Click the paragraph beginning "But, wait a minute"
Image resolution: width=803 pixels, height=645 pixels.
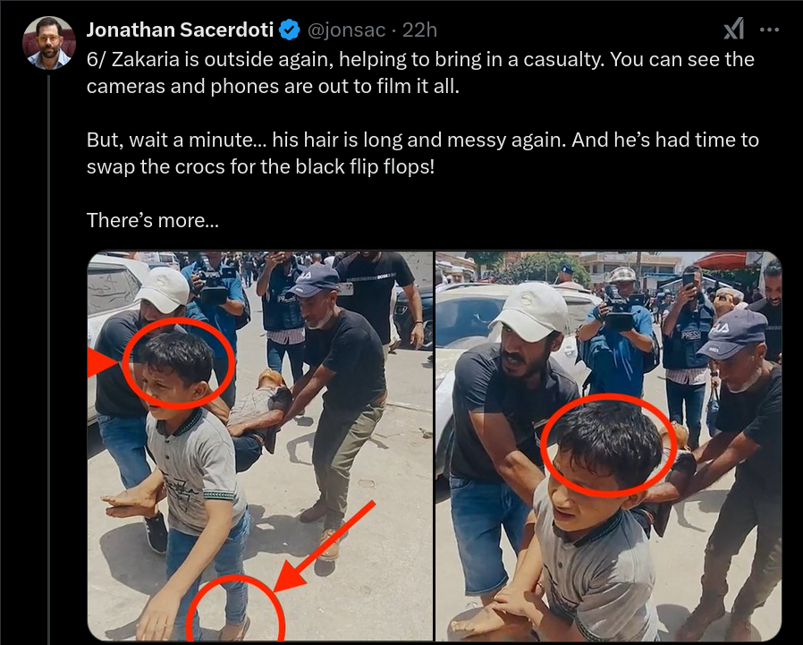pos(422,153)
